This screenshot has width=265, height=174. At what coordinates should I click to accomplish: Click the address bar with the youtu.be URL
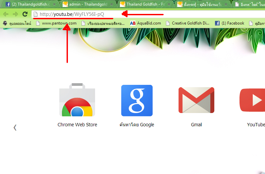(x=148, y=14)
